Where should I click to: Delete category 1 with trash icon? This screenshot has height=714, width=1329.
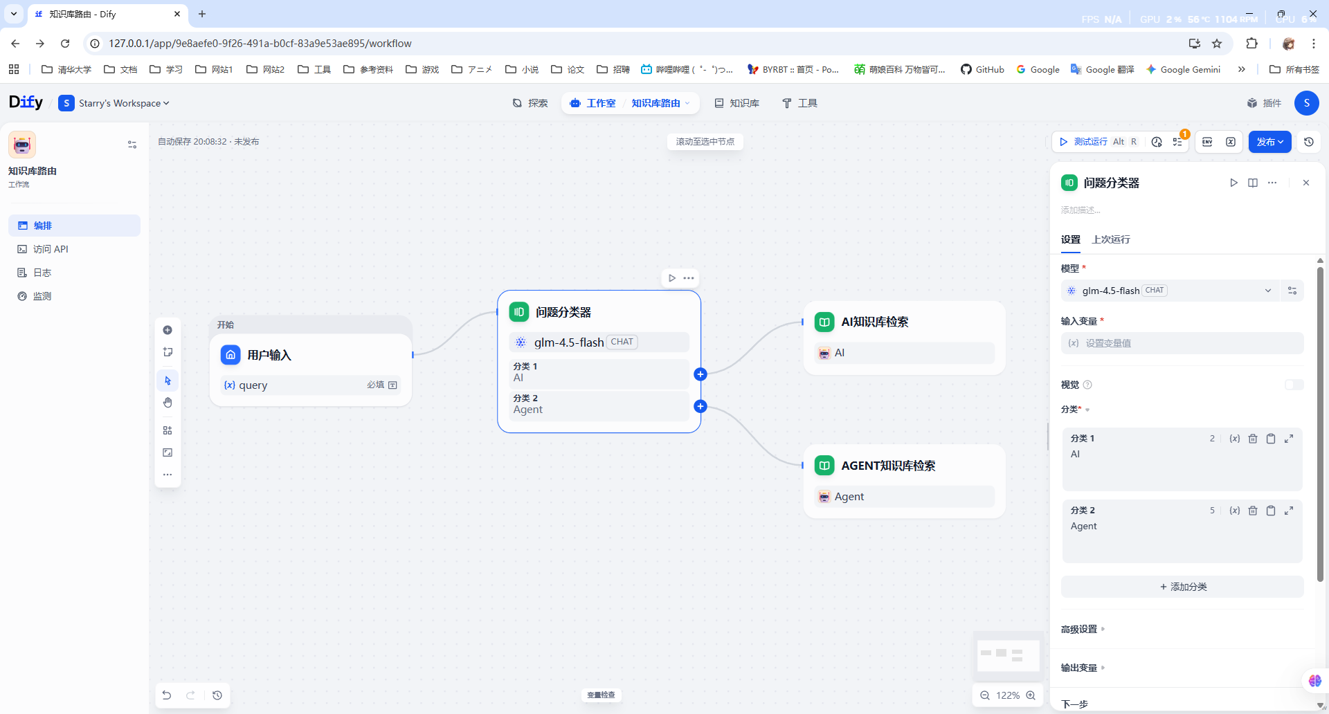coord(1253,439)
